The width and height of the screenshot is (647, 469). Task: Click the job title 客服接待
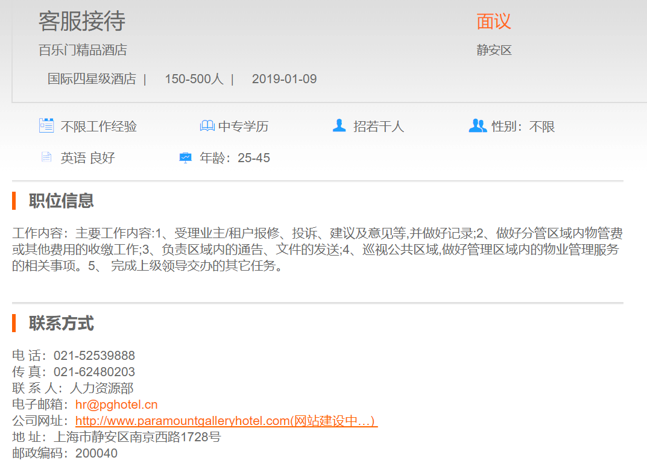(82, 22)
